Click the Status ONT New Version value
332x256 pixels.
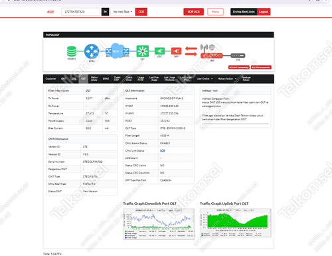[90, 192]
